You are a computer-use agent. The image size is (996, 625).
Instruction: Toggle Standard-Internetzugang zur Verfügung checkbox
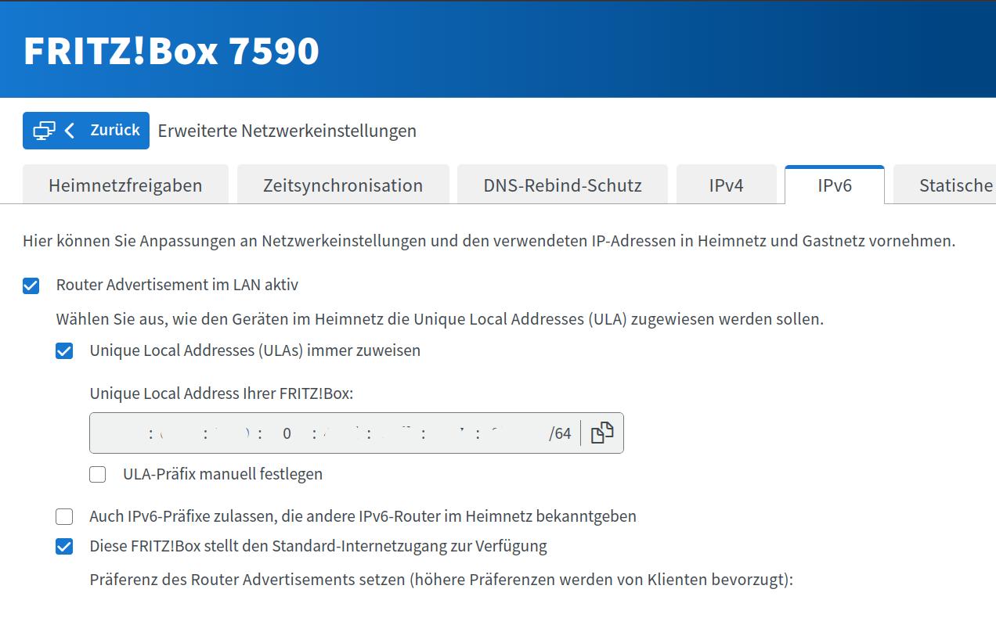(x=64, y=547)
